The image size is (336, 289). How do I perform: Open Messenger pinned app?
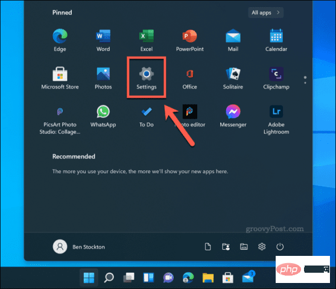233,116
